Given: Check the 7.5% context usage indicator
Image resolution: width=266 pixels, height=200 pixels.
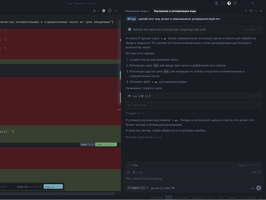Looking at the screenshot, I should coord(255,172).
